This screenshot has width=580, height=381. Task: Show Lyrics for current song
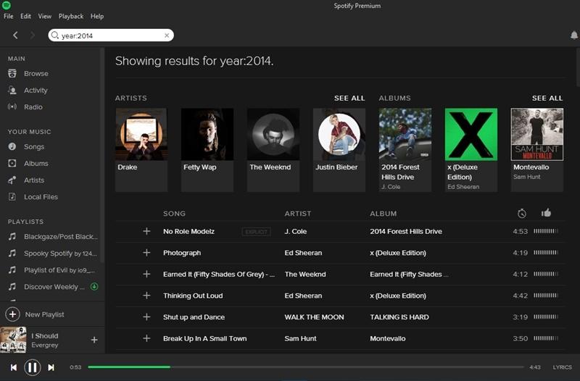[563, 367]
